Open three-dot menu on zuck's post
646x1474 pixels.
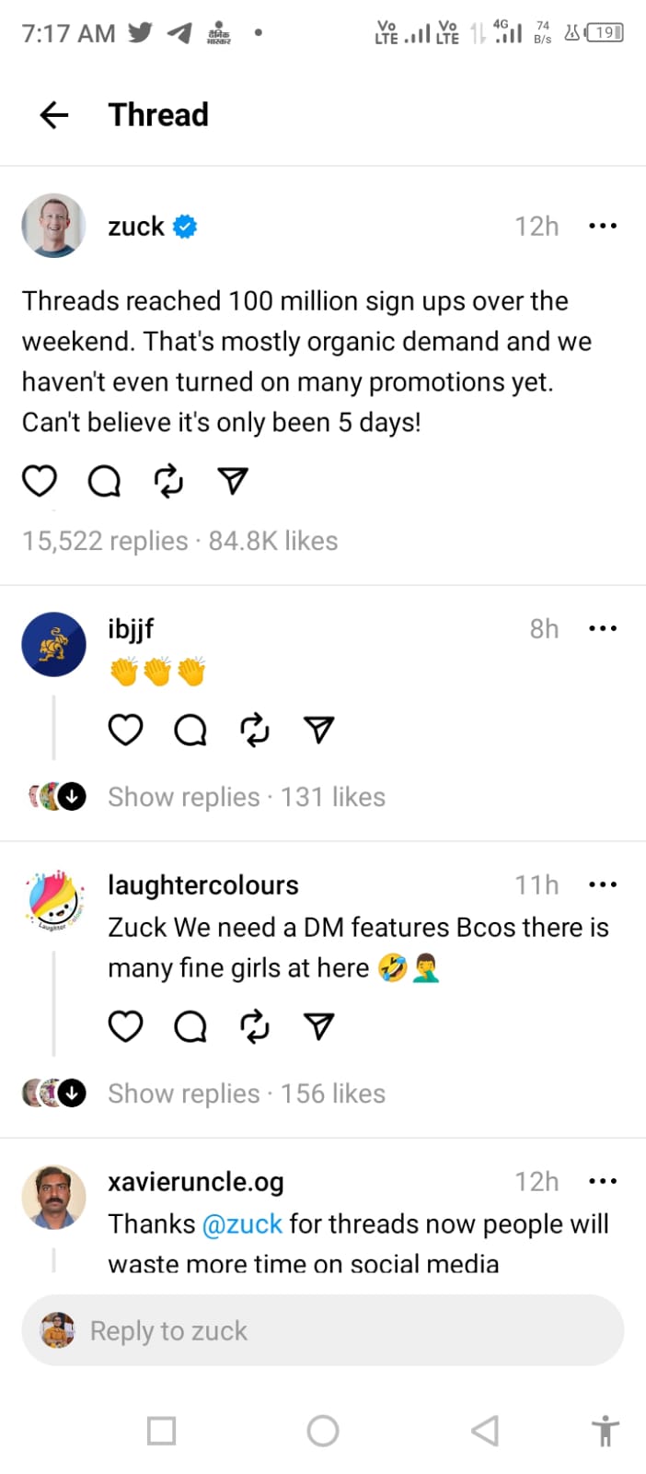pyautogui.click(x=602, y=226)
